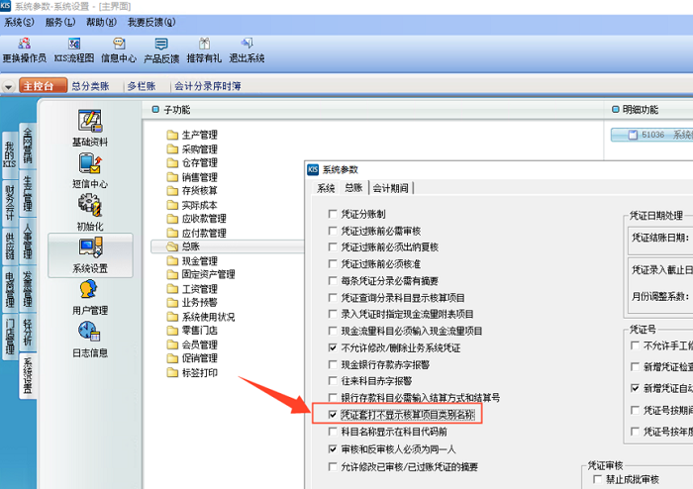Toggle 审核和反审核人必须为同一人 checkbox

(x=333, y=448)
